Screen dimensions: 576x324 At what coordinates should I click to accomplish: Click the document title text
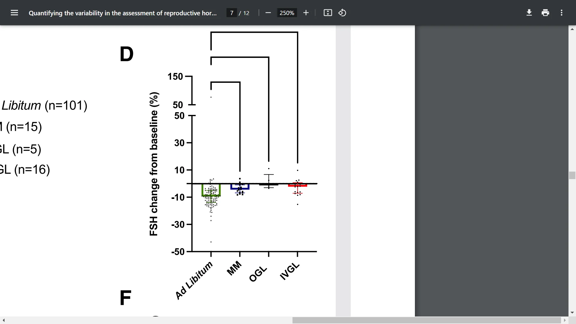(x=122, y=13)
